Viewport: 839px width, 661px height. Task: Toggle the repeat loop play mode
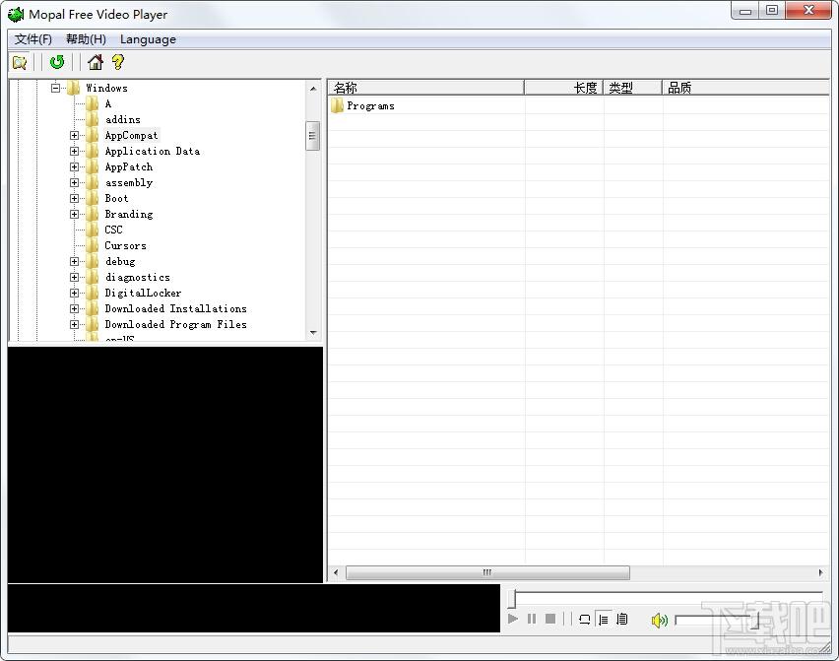click(x=584, y=620)
